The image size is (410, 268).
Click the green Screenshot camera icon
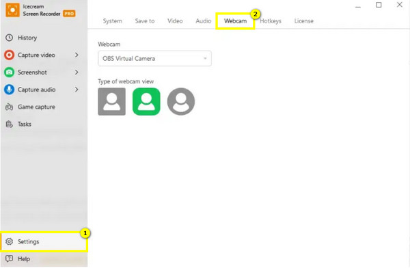click(9, 72)
